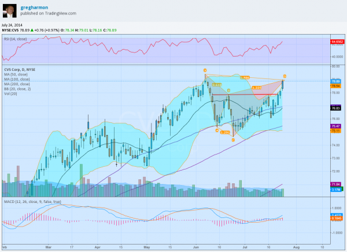Click the red RSI value tag 64.6562
This screenshot has width=347, height=252.
coord(337,42)
